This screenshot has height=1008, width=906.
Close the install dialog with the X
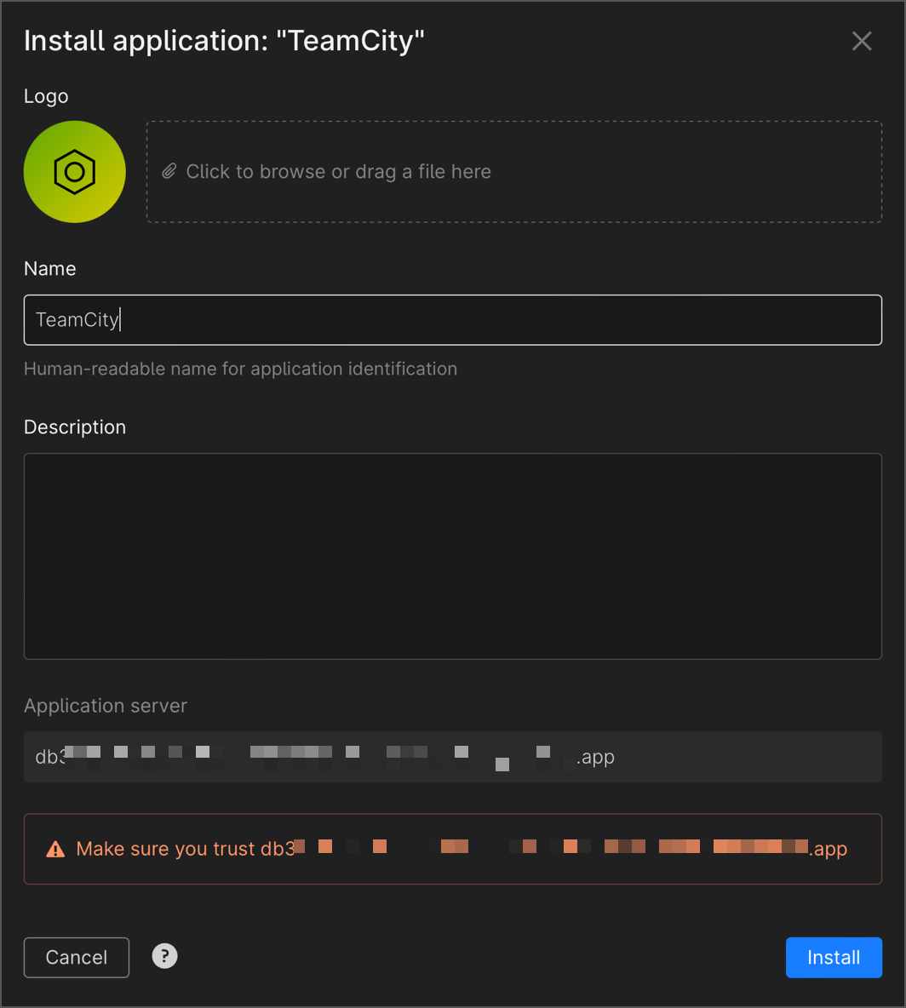coord(862,40)
